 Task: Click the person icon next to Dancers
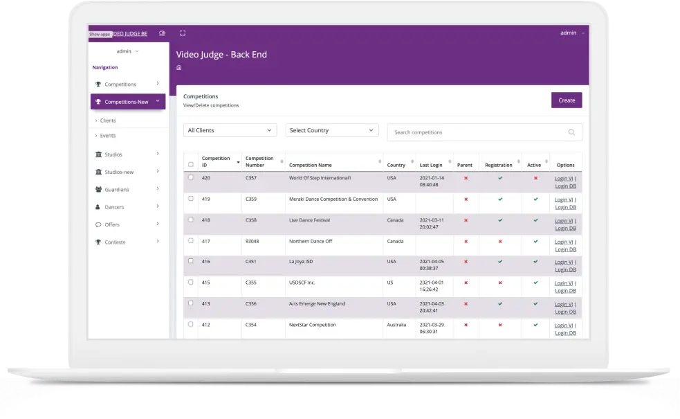(98, 207)
